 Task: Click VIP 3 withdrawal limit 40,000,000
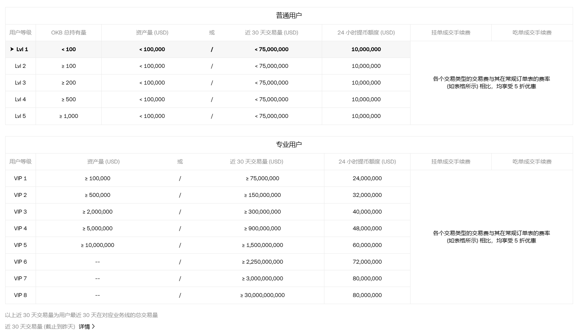pyautogui.click(x=367, y=212)
